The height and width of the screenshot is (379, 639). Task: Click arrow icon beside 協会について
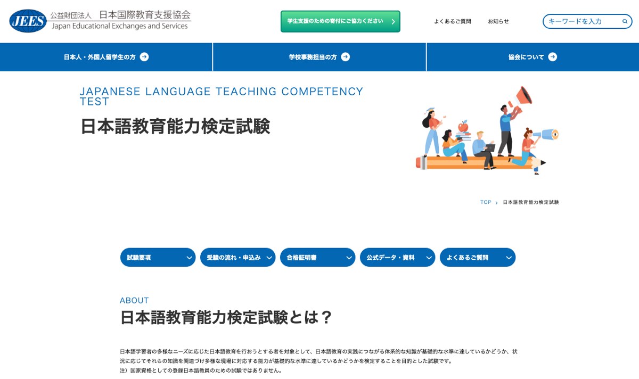(x=553, y=57)
